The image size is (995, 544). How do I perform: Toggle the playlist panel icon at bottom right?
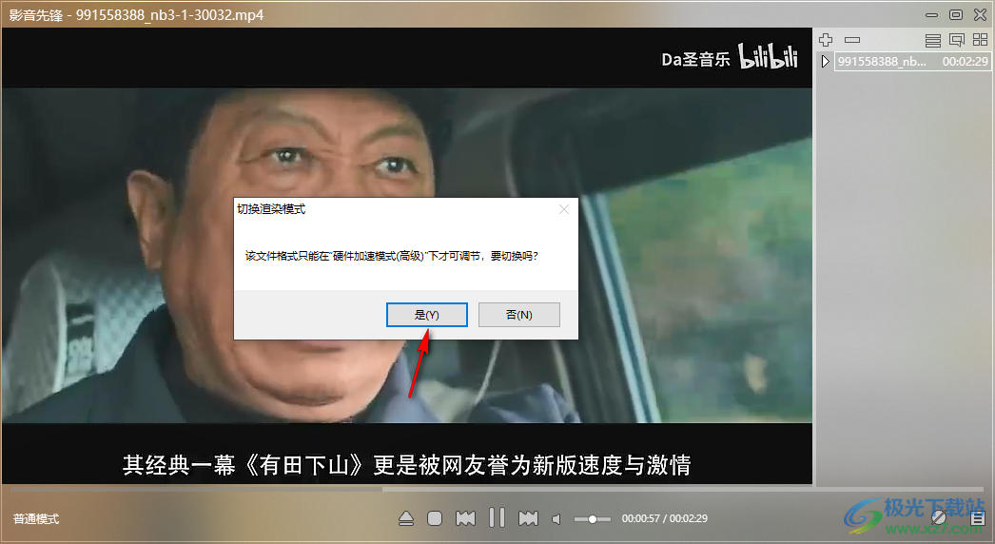[x=977, y=518]
